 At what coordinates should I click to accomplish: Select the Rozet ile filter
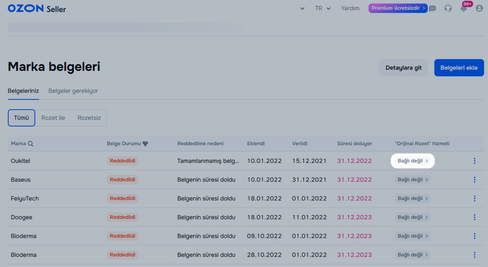[53, 118]
